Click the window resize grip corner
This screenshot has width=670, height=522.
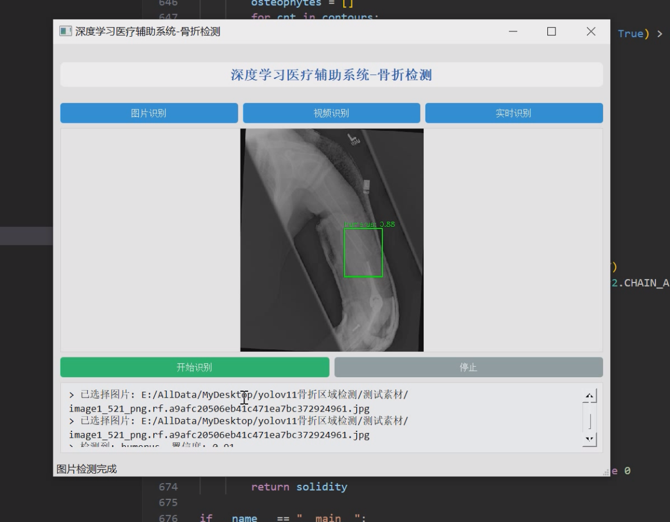coord(606,473)
